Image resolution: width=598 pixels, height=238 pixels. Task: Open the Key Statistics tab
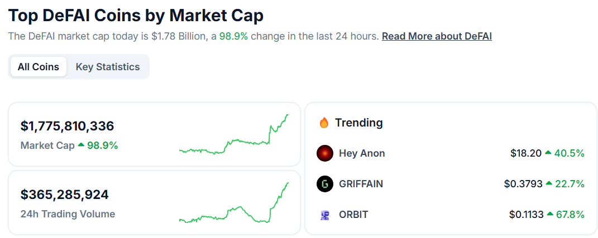(x=108, y=67)
